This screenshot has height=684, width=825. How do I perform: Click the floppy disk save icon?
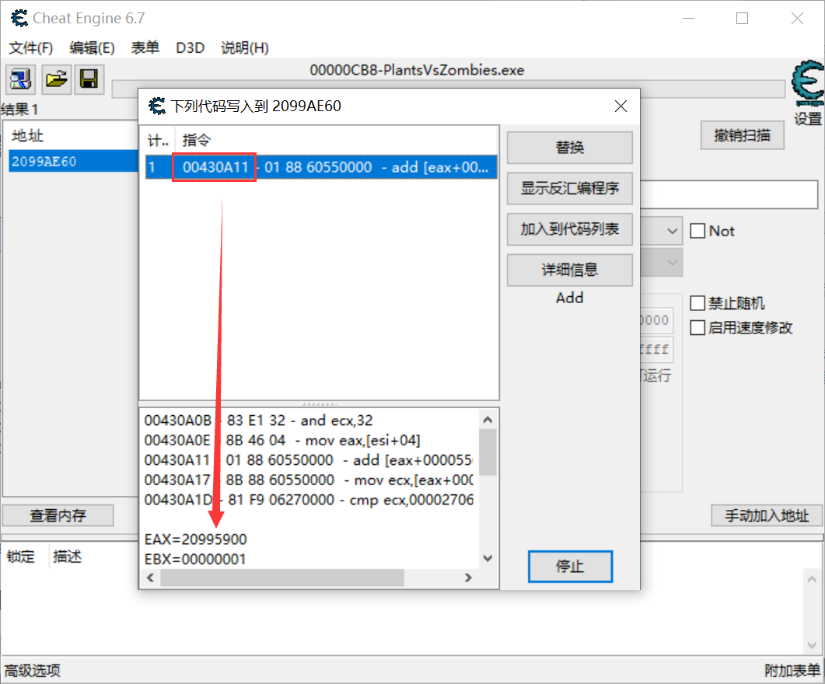tap(89, 79)
